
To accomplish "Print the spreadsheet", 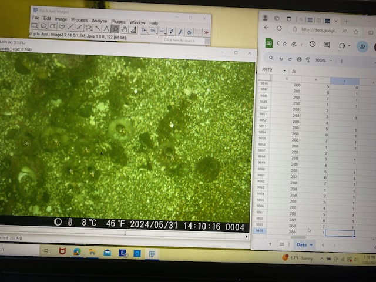I will [x=299, y=59].
